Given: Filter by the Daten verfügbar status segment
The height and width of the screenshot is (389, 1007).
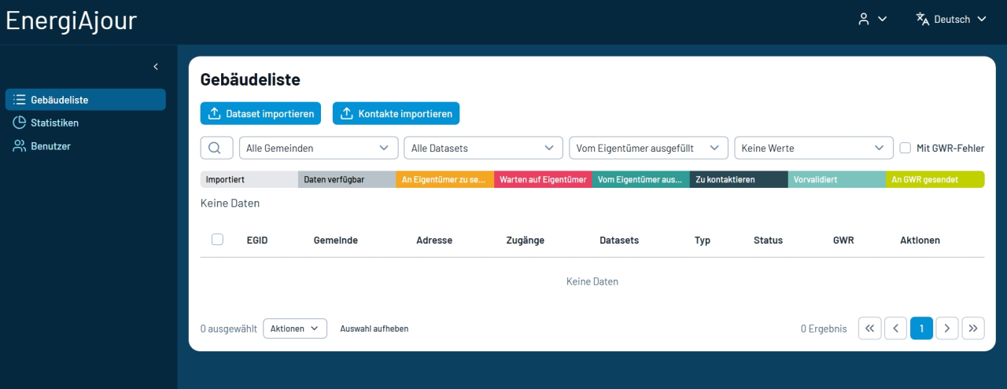Looking at the screenshot, I should coord(347,179).
